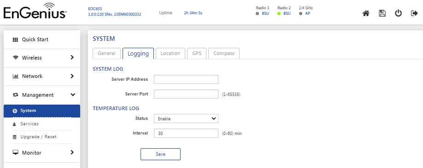
Task: Click the floppy disk save icon
Action: [x=382, y=13]
